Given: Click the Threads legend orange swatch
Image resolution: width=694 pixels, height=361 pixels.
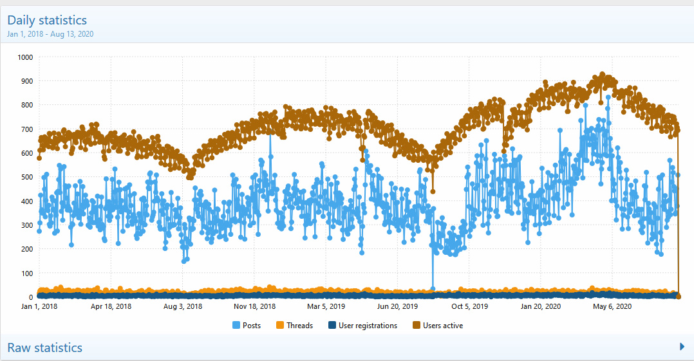Looking at the screenshot, I should tap(280, 326).
